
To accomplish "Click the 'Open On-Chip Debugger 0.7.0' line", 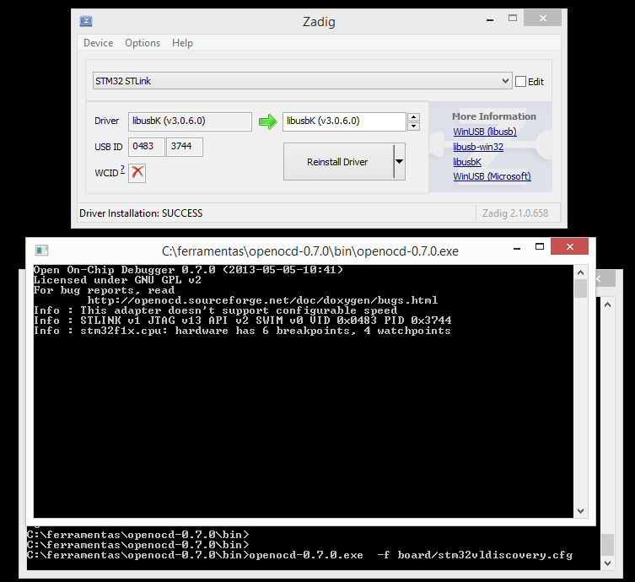I will pyautogui.click(x=188, y=270).
